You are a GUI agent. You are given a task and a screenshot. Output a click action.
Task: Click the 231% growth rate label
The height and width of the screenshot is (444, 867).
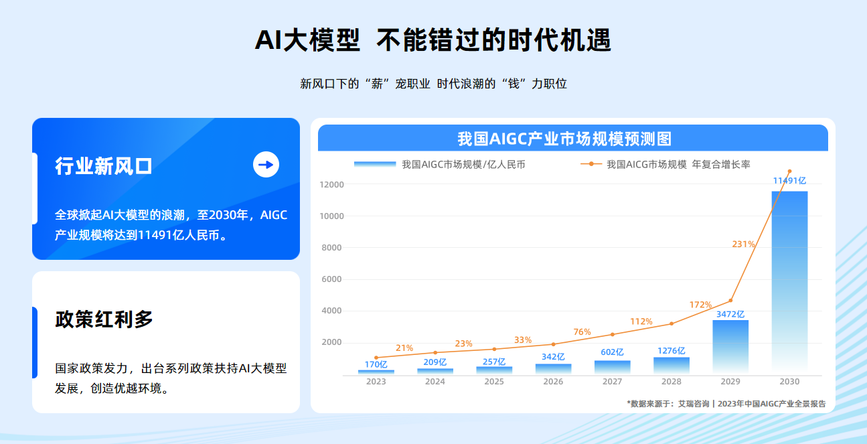pos(743,244)
